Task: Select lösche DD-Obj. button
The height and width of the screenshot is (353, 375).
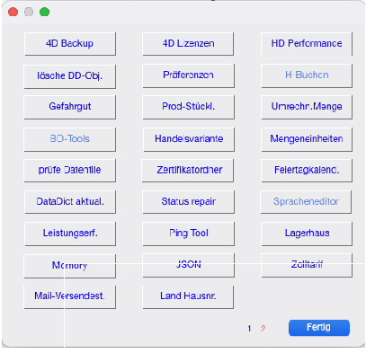Action: pyautogui.click(x=70, y=75)
